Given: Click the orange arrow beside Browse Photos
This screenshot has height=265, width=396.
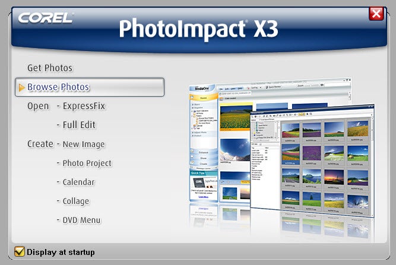Looking at the screenshot, I should click(22, 88).
